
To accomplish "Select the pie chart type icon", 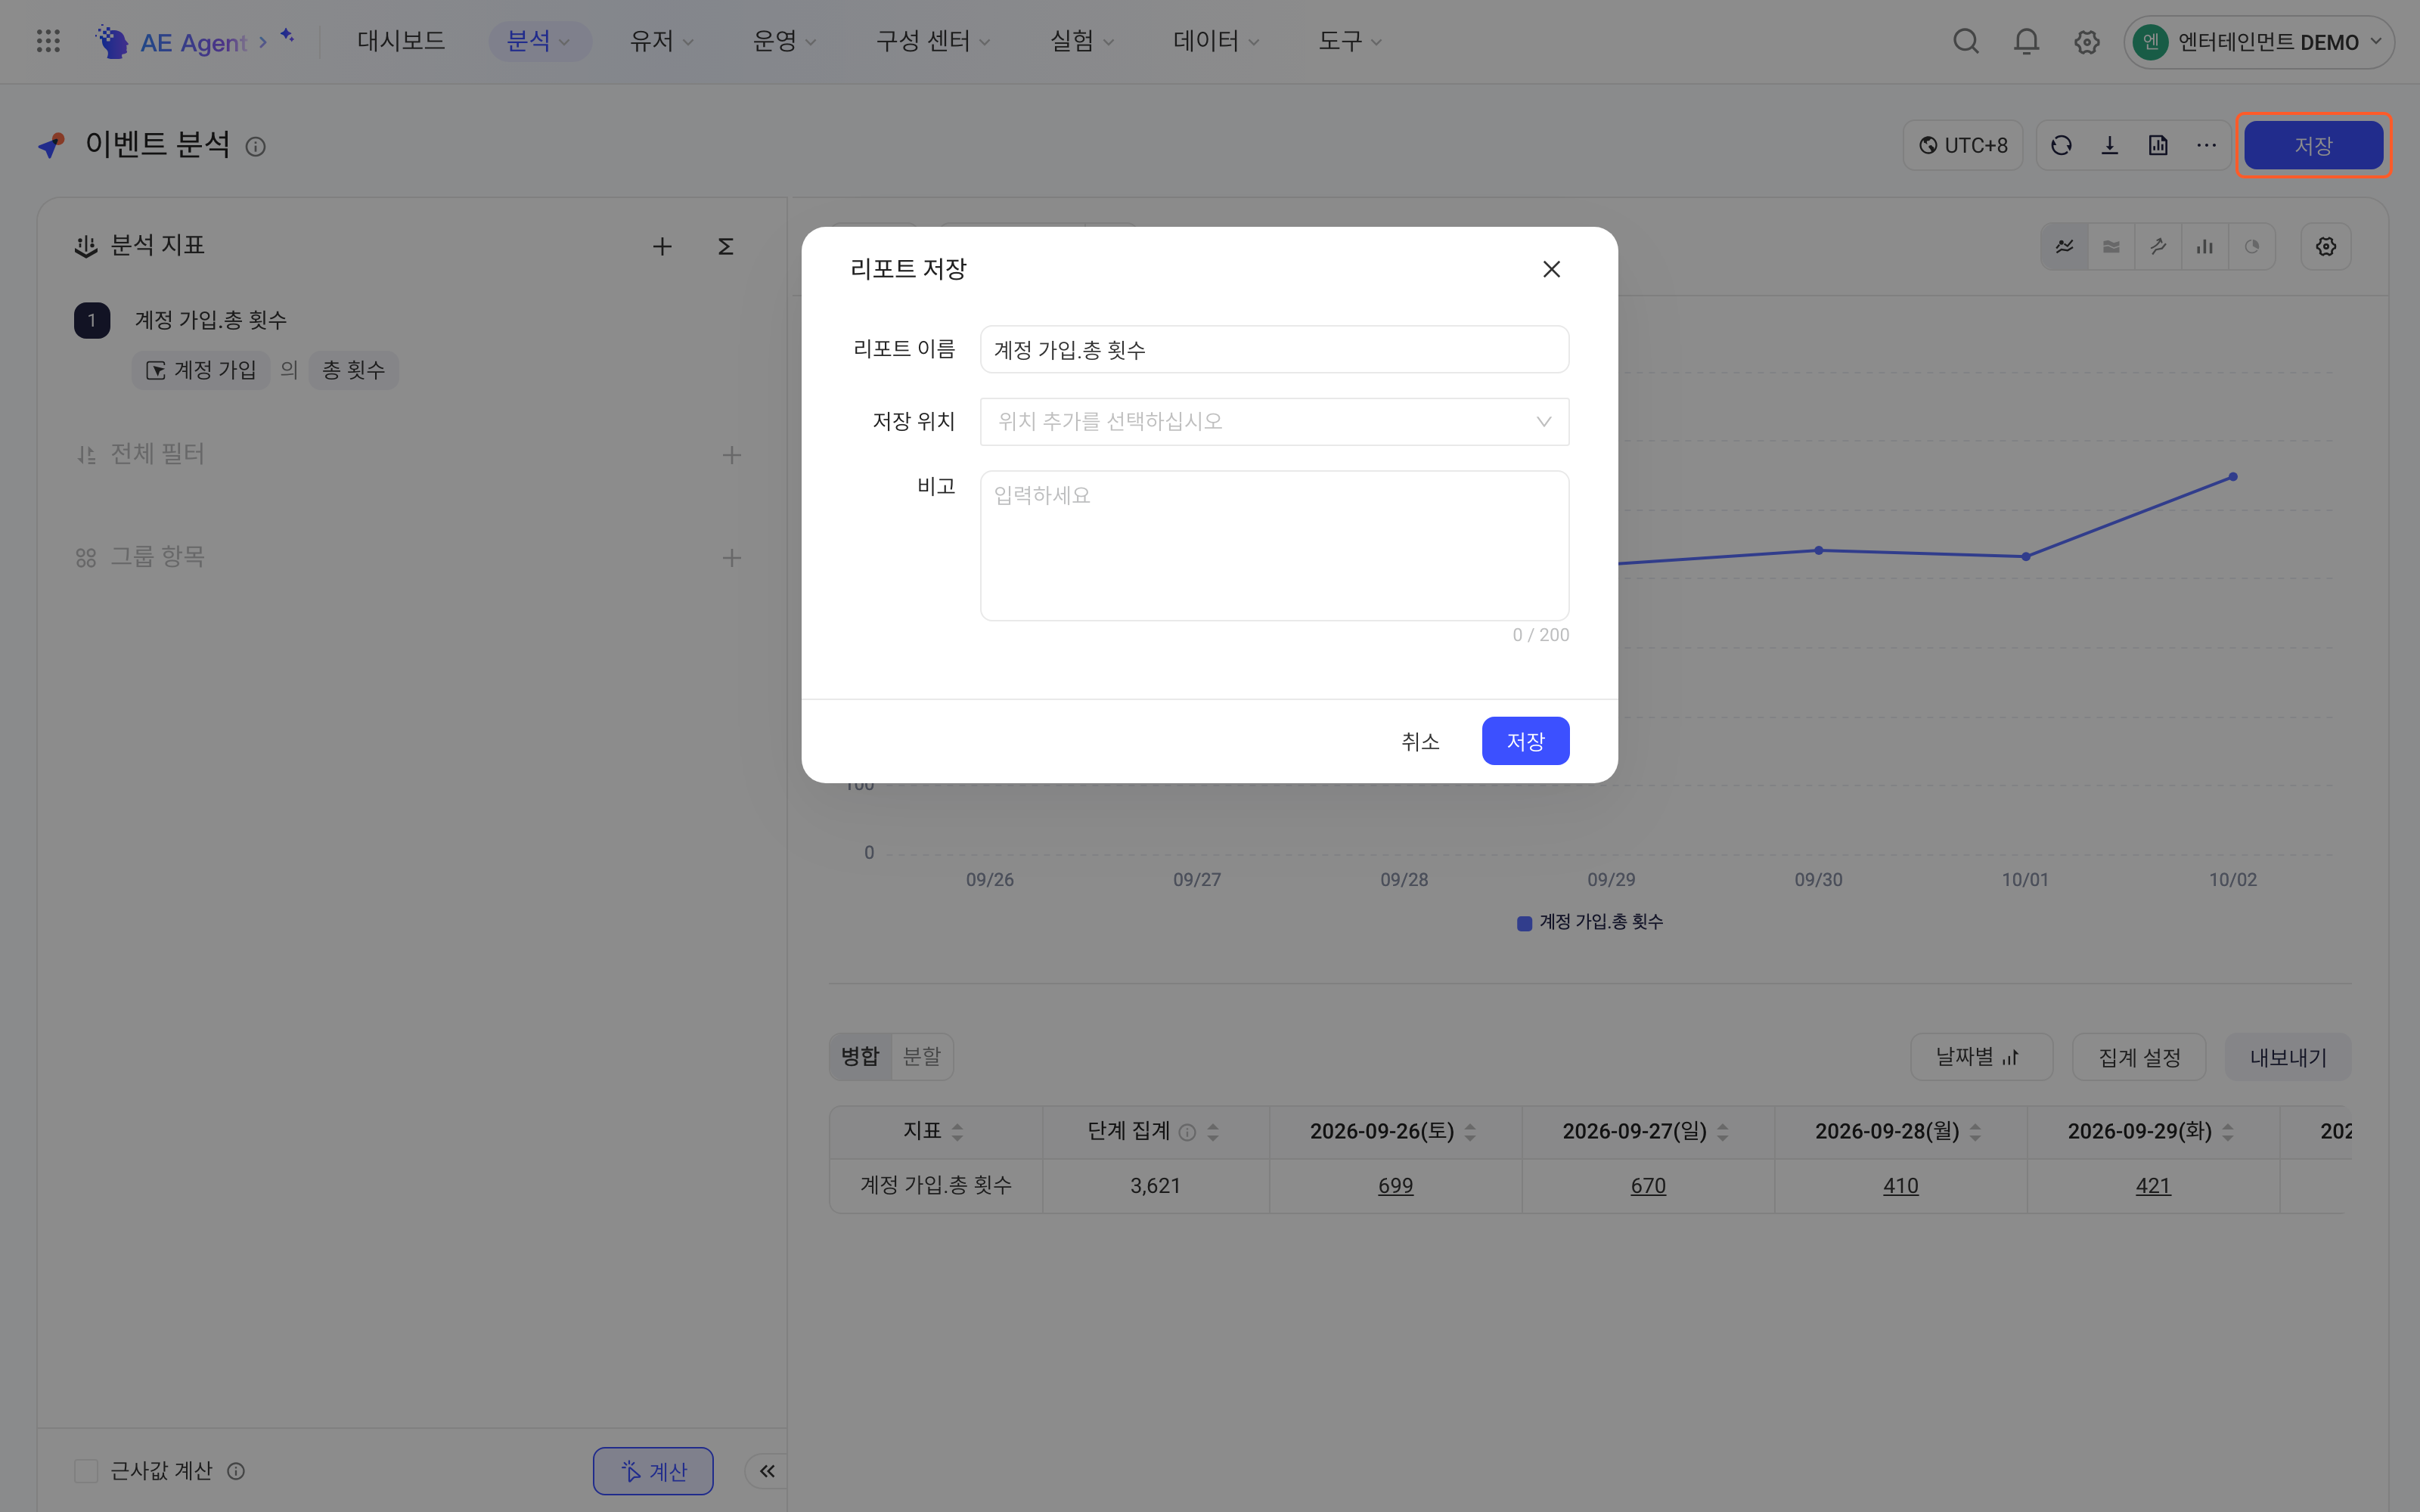I will pos(2251,247).
